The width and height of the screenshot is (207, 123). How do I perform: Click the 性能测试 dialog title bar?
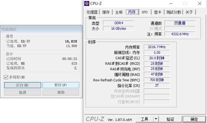click(x=41, y=29)
